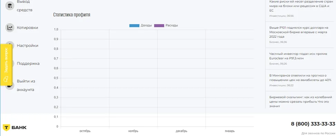Toggle the purple Расходы legend swatch
The height and width of the screenshot is (136, 336).
pyautogui.click(x=159, y=26)
